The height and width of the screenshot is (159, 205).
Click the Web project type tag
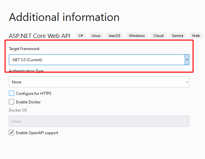tap(196, 36)
